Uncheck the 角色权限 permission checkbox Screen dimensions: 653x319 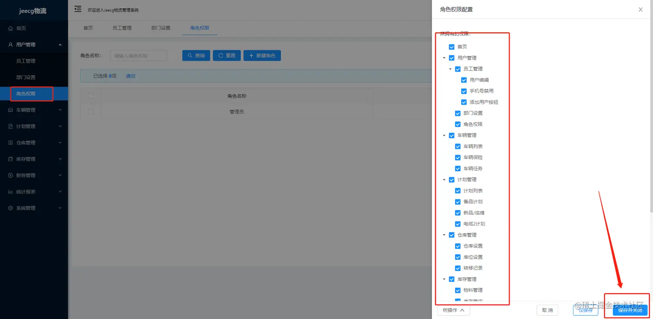(x=458, y=124)
